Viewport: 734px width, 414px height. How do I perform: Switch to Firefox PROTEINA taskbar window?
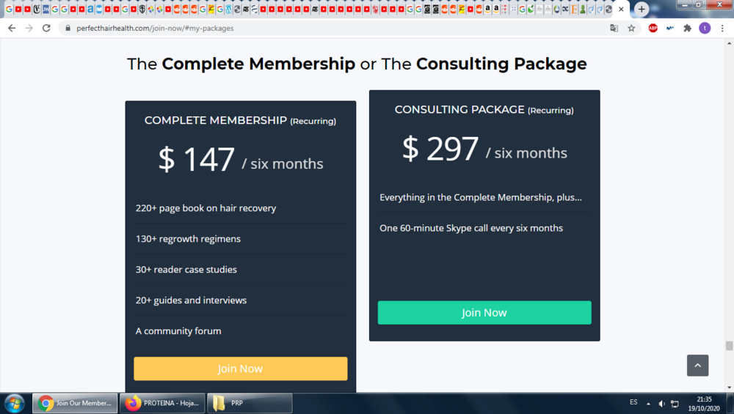tap(162, 403)
